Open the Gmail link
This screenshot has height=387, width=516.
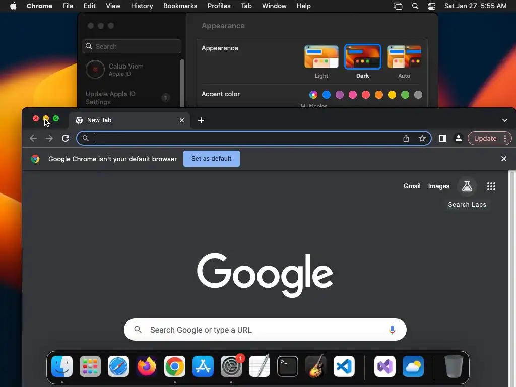(x=412, y=186)
